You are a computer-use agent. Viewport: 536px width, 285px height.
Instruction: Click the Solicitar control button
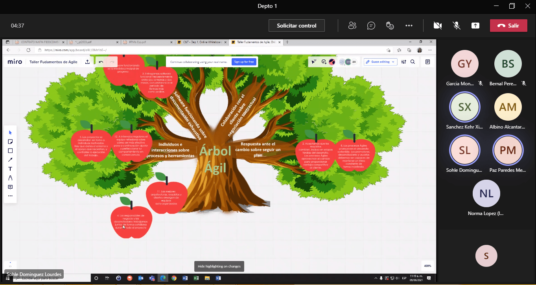[x=296, y=26]
